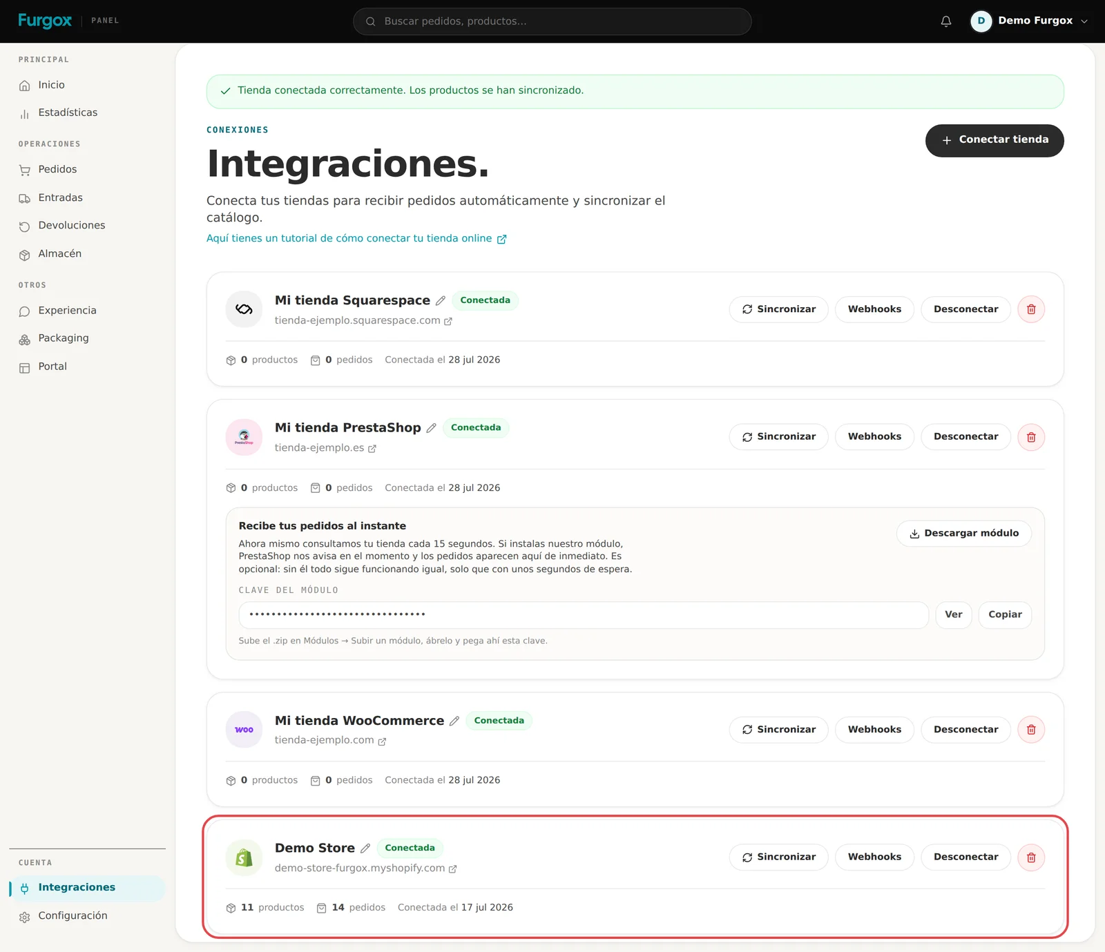
Task: Open Packaging section
Action: click(x=88, y=338)
